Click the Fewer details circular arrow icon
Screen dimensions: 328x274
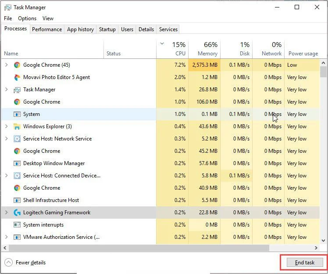tap(8, 262)
